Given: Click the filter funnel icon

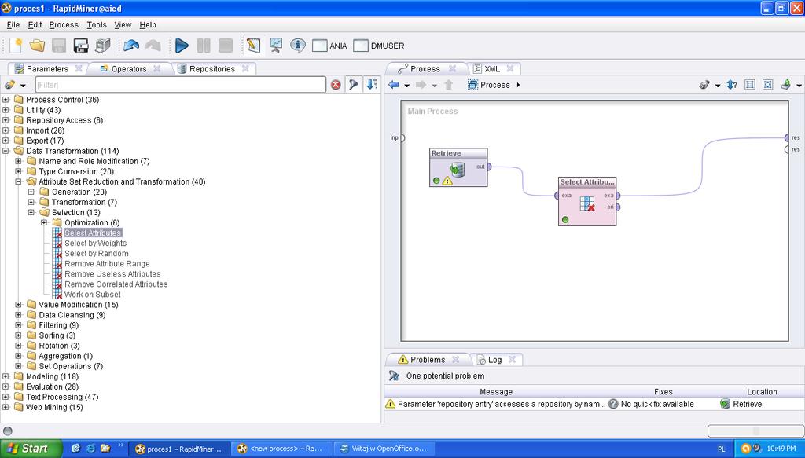Looking at the screenshot, I should click(x=353, y=85).
